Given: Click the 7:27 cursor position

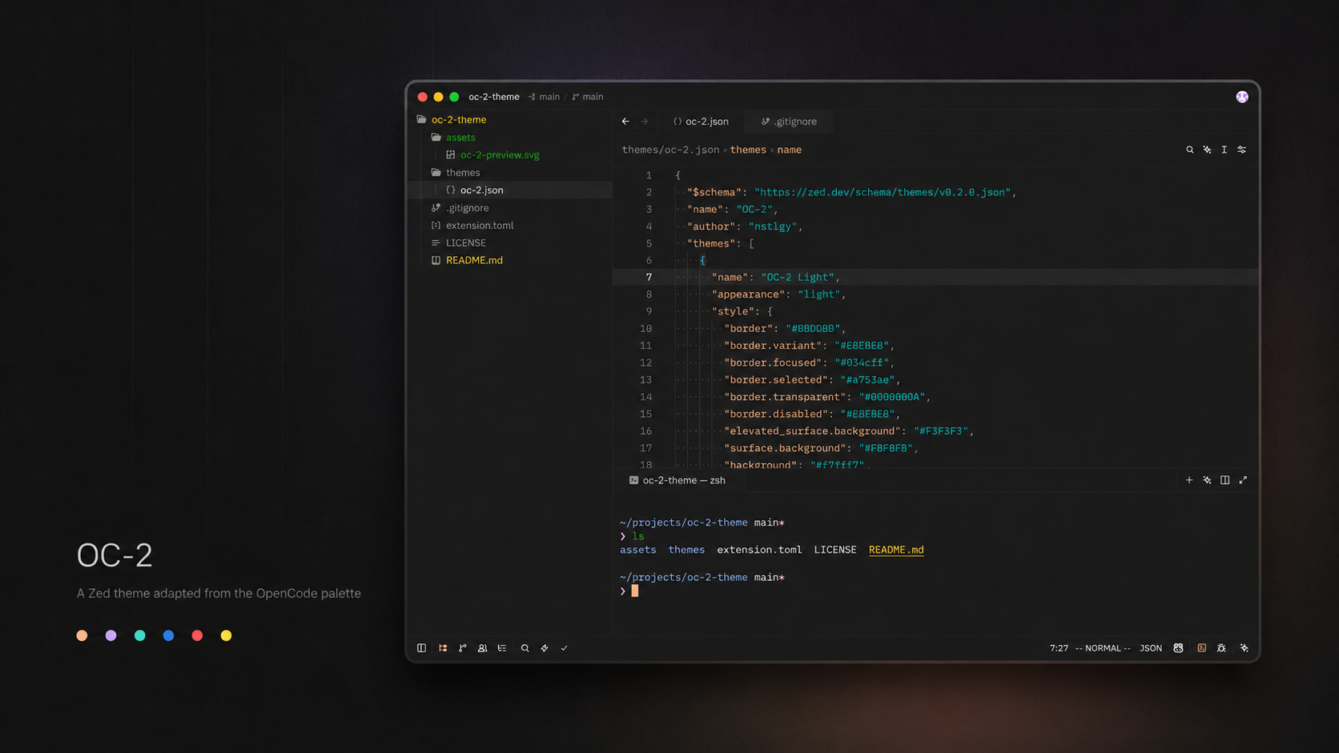Looking at the screenshot, I should 1059,648.
